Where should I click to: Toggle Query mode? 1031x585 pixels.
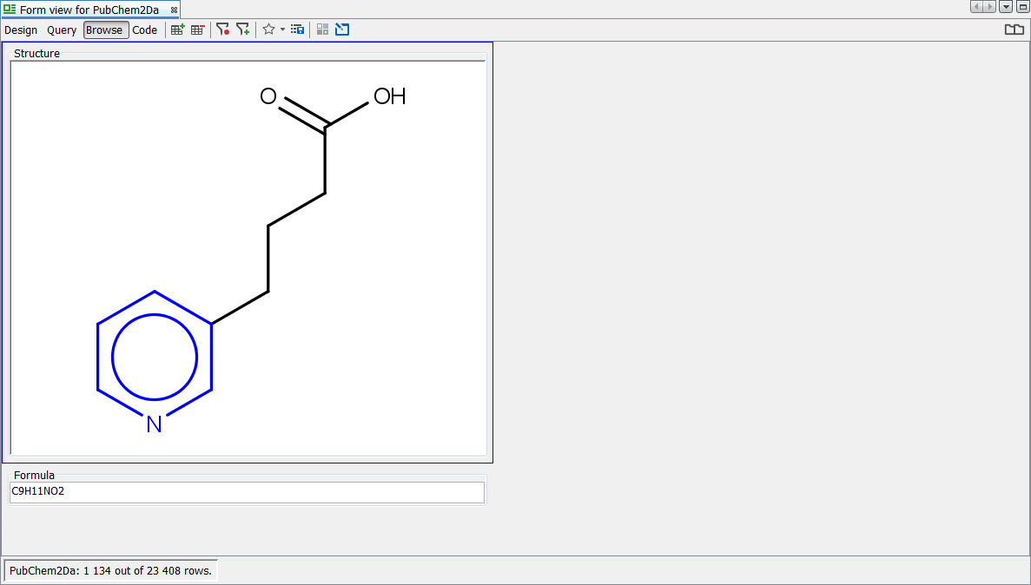[x=62, y=30]
